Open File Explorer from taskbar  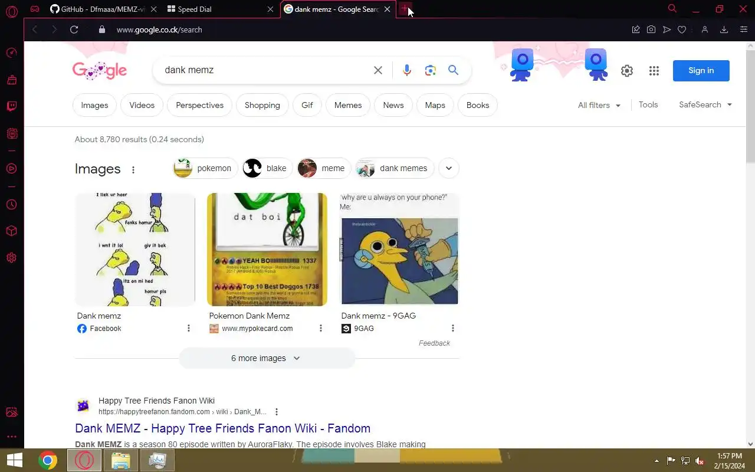tap(121, 460)
